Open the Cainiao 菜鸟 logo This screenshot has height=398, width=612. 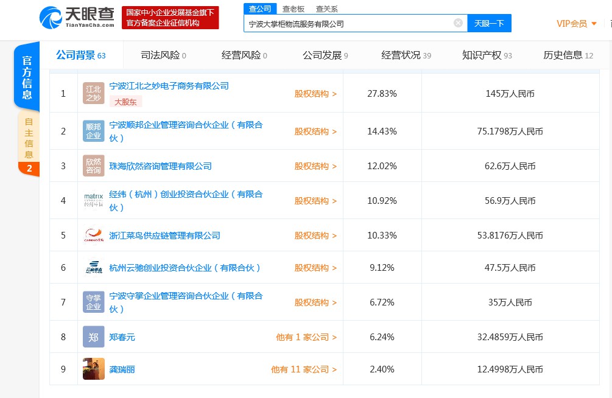[93, 236]
